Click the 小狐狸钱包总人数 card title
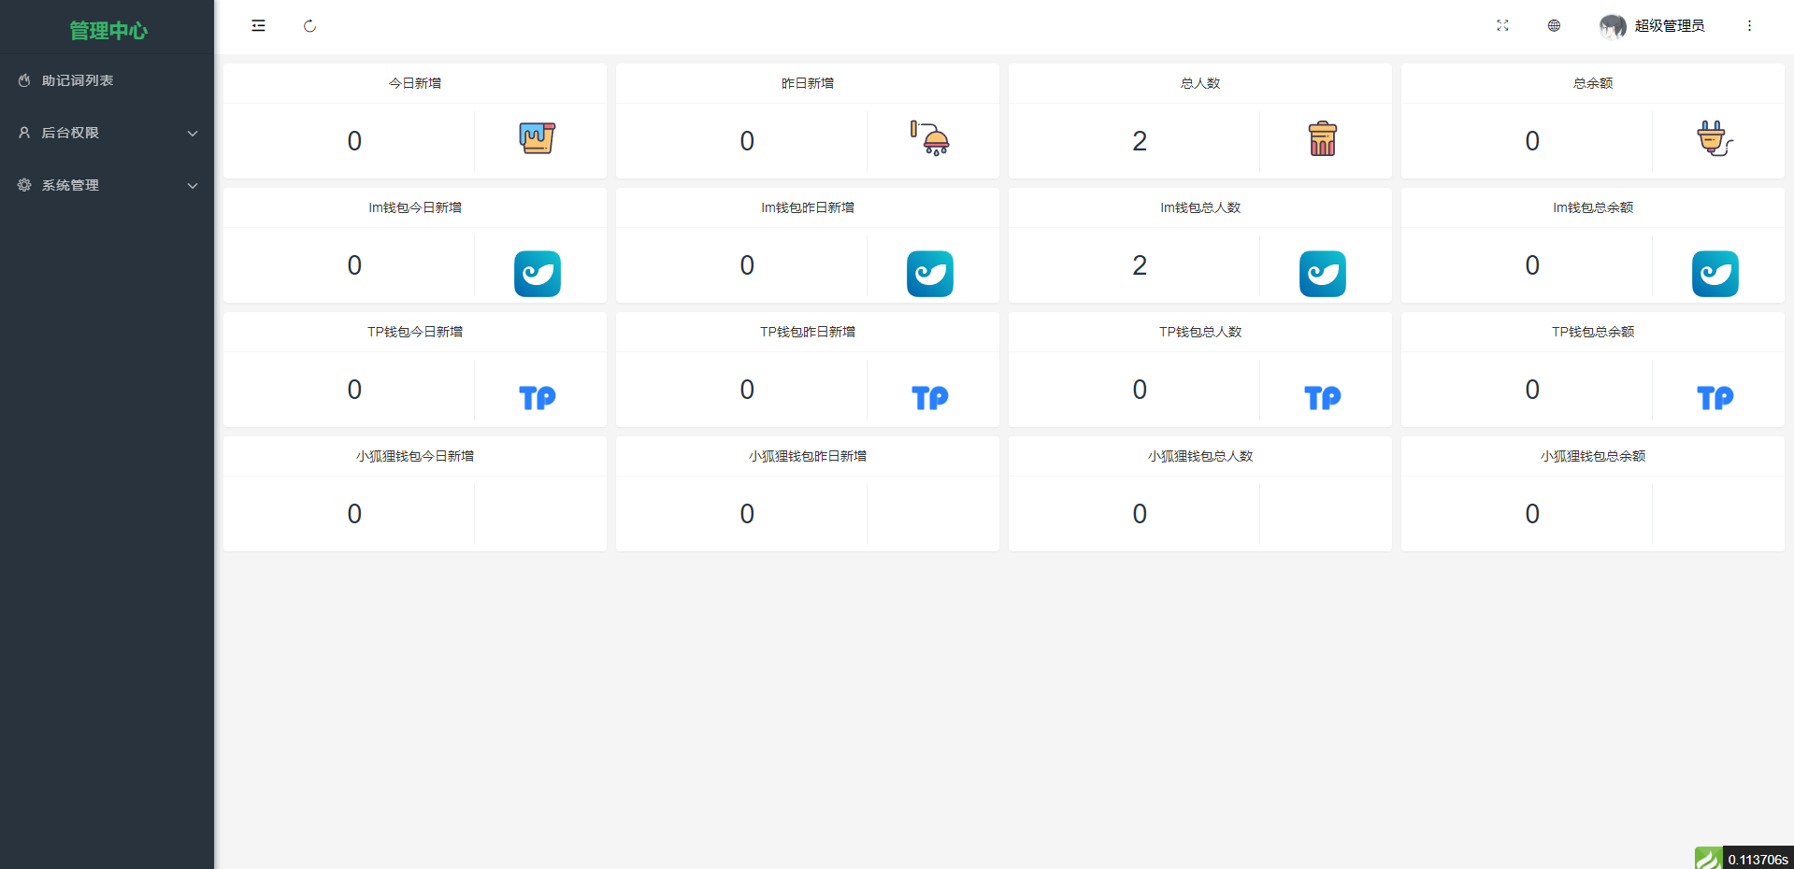 (1200, 456)
